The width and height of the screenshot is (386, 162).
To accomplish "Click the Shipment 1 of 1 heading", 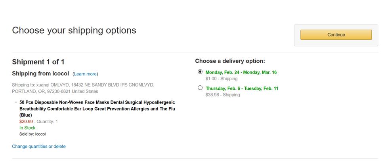I will [38, 62].
